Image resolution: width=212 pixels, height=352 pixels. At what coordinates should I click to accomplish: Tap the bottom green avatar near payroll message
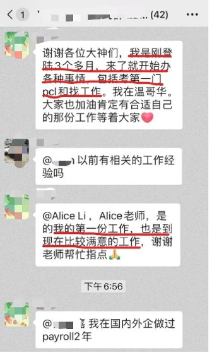[x=17, y=314]
